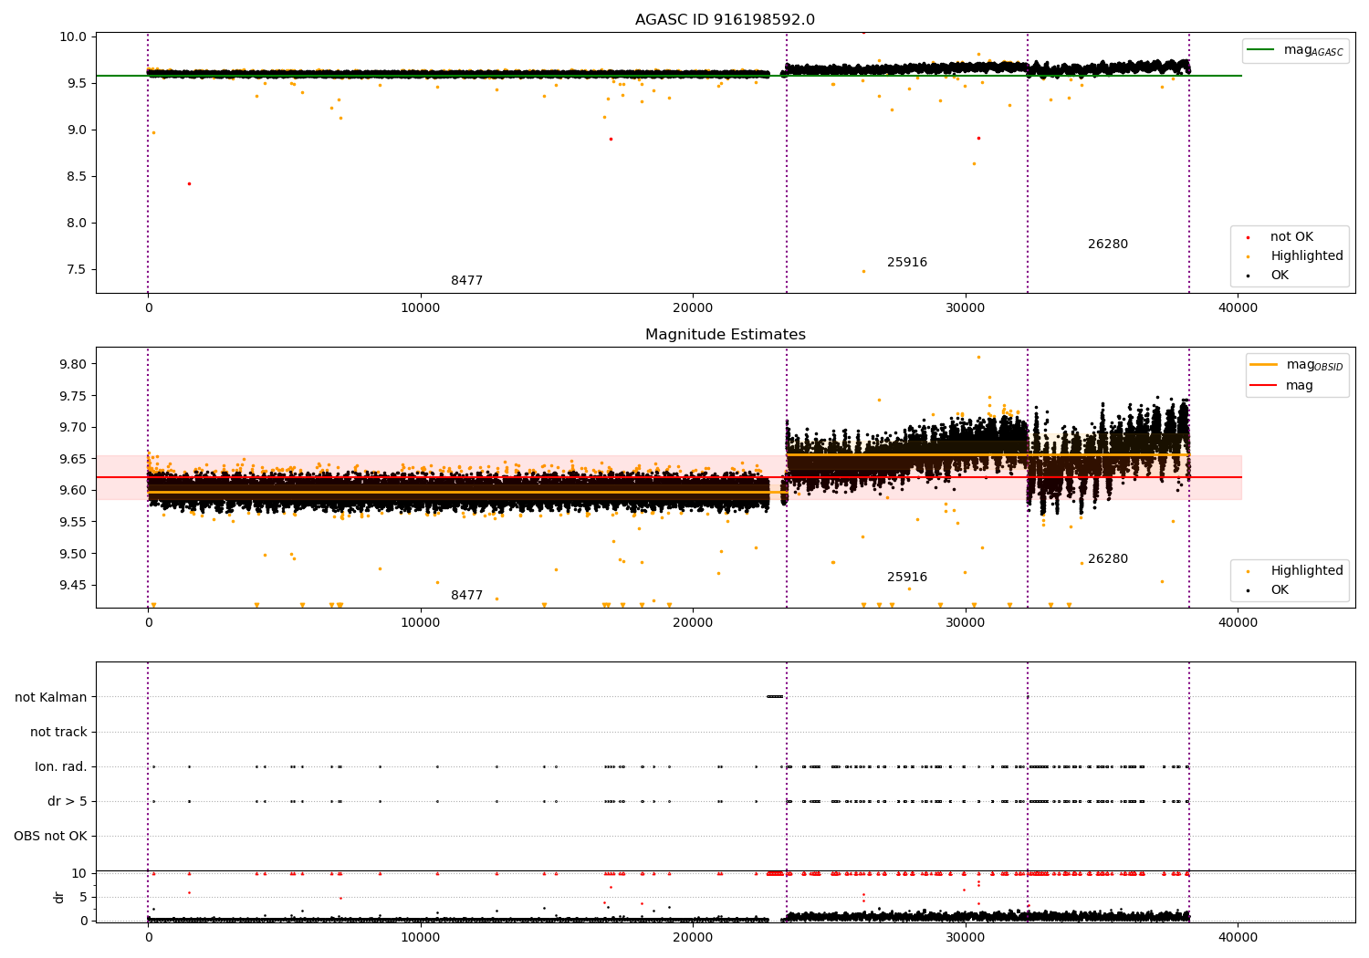Click 'Highlighted' legend entry in Magnitude Estimates plot

pos(1307,571)
